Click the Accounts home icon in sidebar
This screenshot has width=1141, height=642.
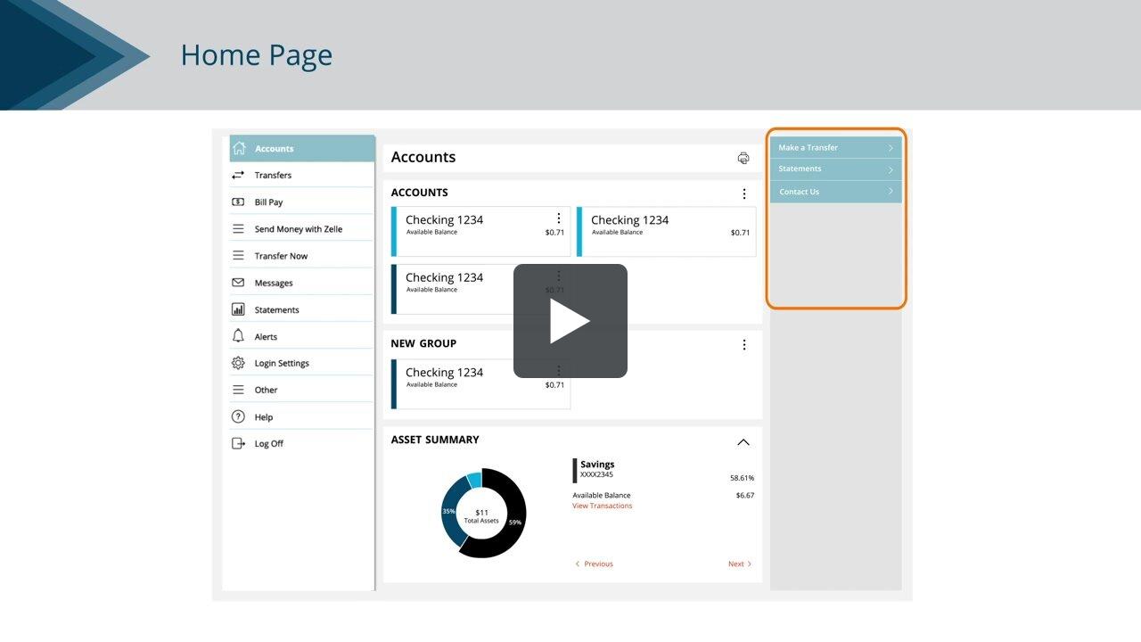[238, 148]
